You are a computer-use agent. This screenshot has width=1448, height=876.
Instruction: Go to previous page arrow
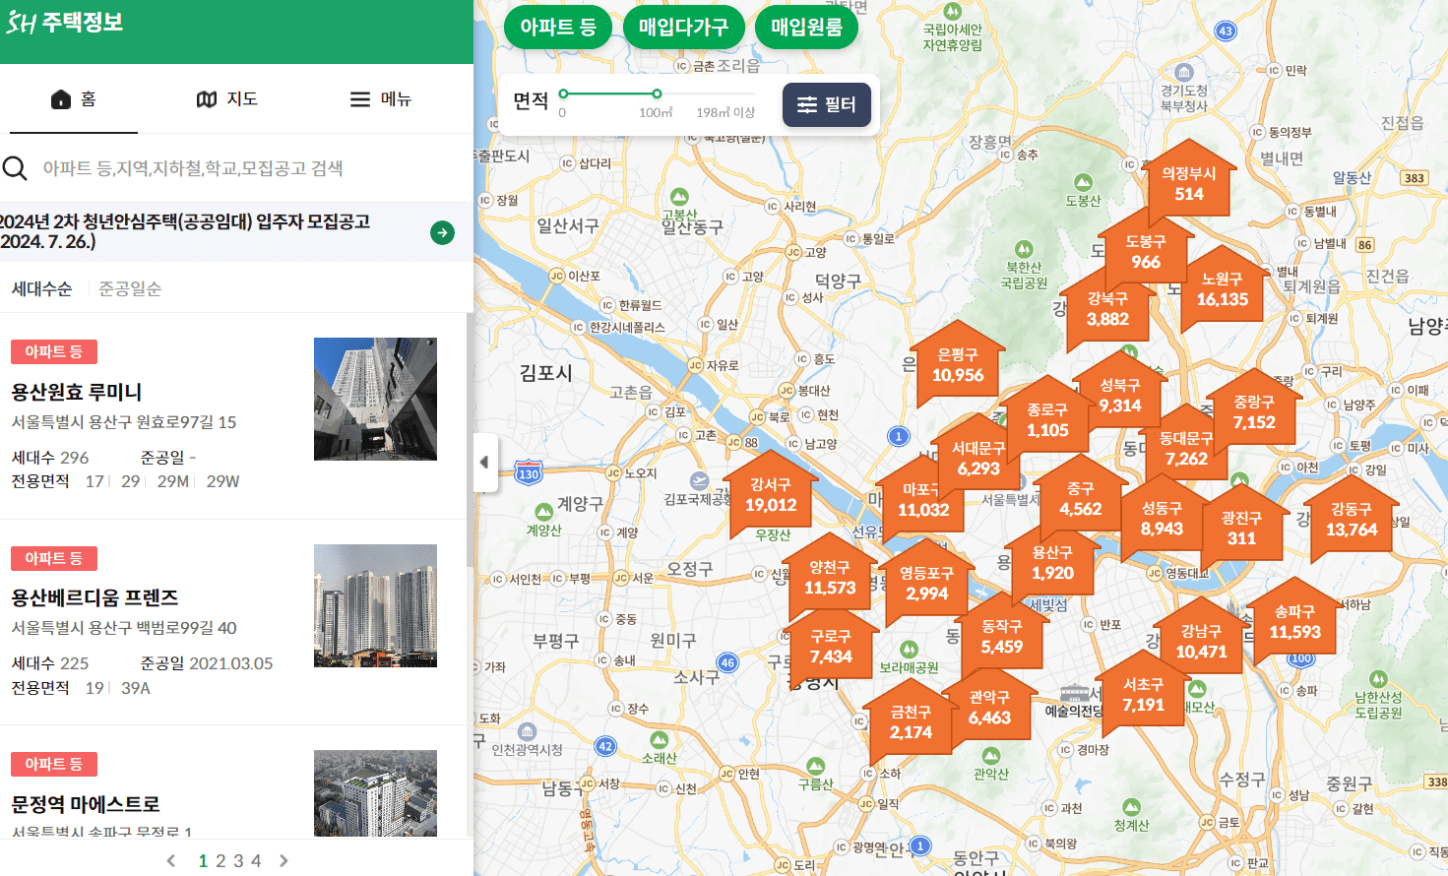tap(171, 861)
